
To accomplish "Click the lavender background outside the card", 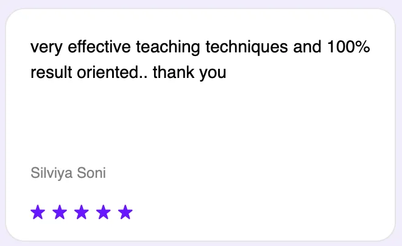I will pyautogui.click(x=2, y=122).
